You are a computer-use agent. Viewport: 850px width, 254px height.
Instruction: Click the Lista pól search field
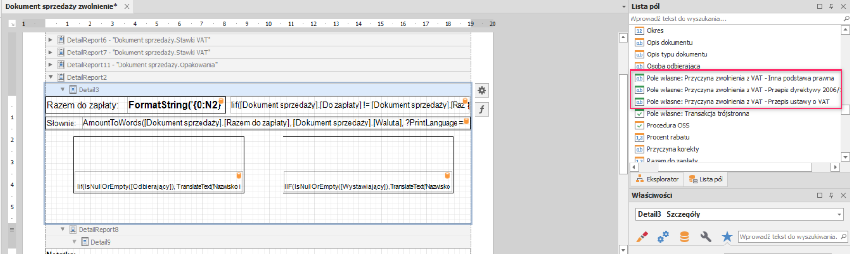pyautogui.click(x=736, y=18)
